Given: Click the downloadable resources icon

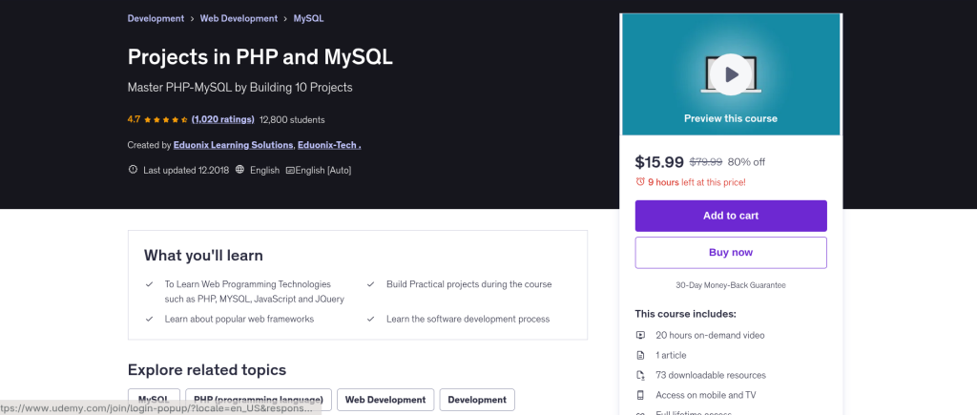Looking at the screenshot, I should 640,375.
